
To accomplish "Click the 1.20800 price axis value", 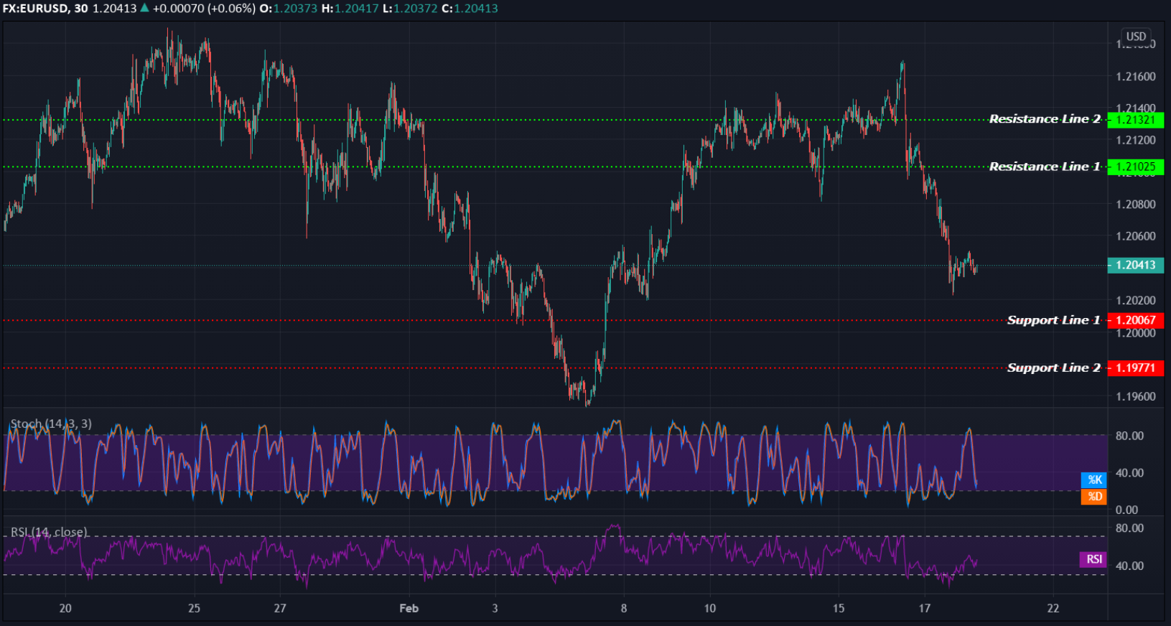I will (1136, 205).
